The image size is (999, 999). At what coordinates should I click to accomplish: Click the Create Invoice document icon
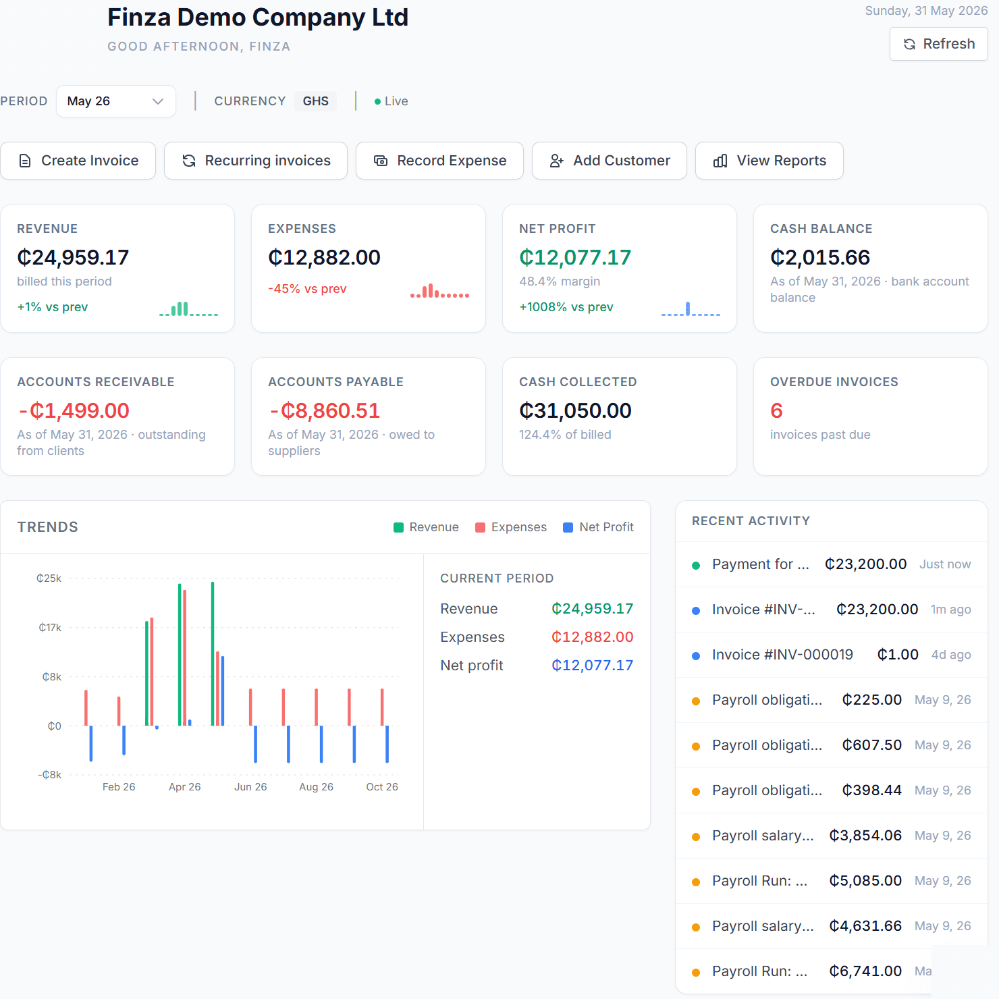[x=25, y=161]
